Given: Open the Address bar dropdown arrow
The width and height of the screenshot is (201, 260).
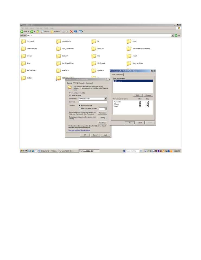Looking at the screenshot, I should 173,35.
